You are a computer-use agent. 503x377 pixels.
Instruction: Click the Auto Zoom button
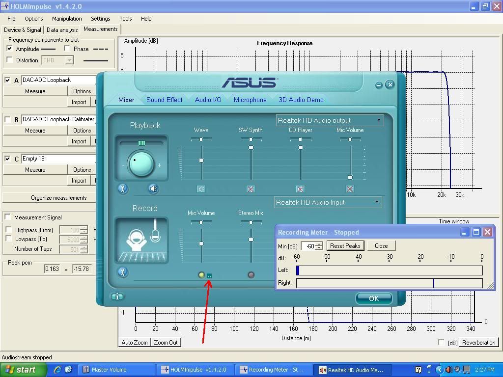135,342
